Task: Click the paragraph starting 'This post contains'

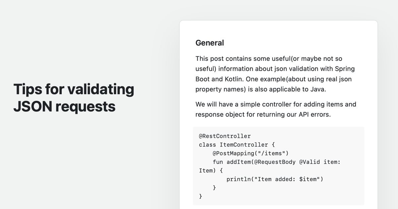Action: [x=275, y=74]
